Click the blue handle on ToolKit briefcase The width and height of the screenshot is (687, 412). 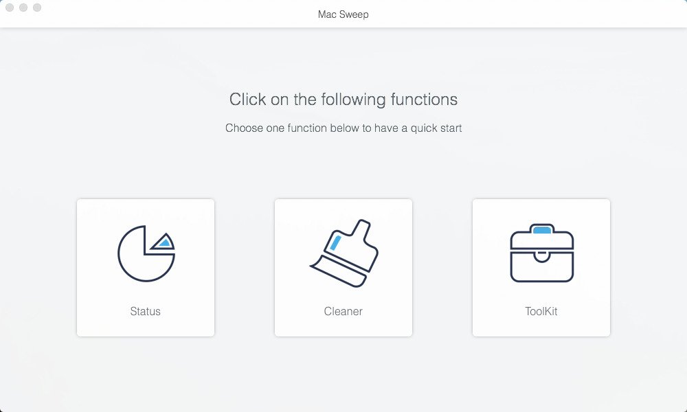point(542,230)
